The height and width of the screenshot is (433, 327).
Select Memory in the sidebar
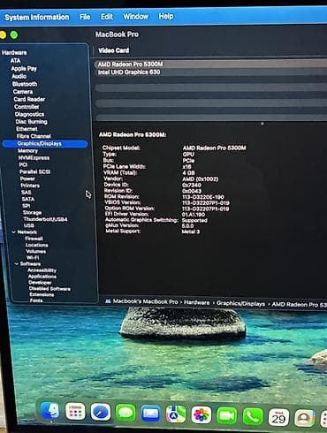click(x=27, y=151)
